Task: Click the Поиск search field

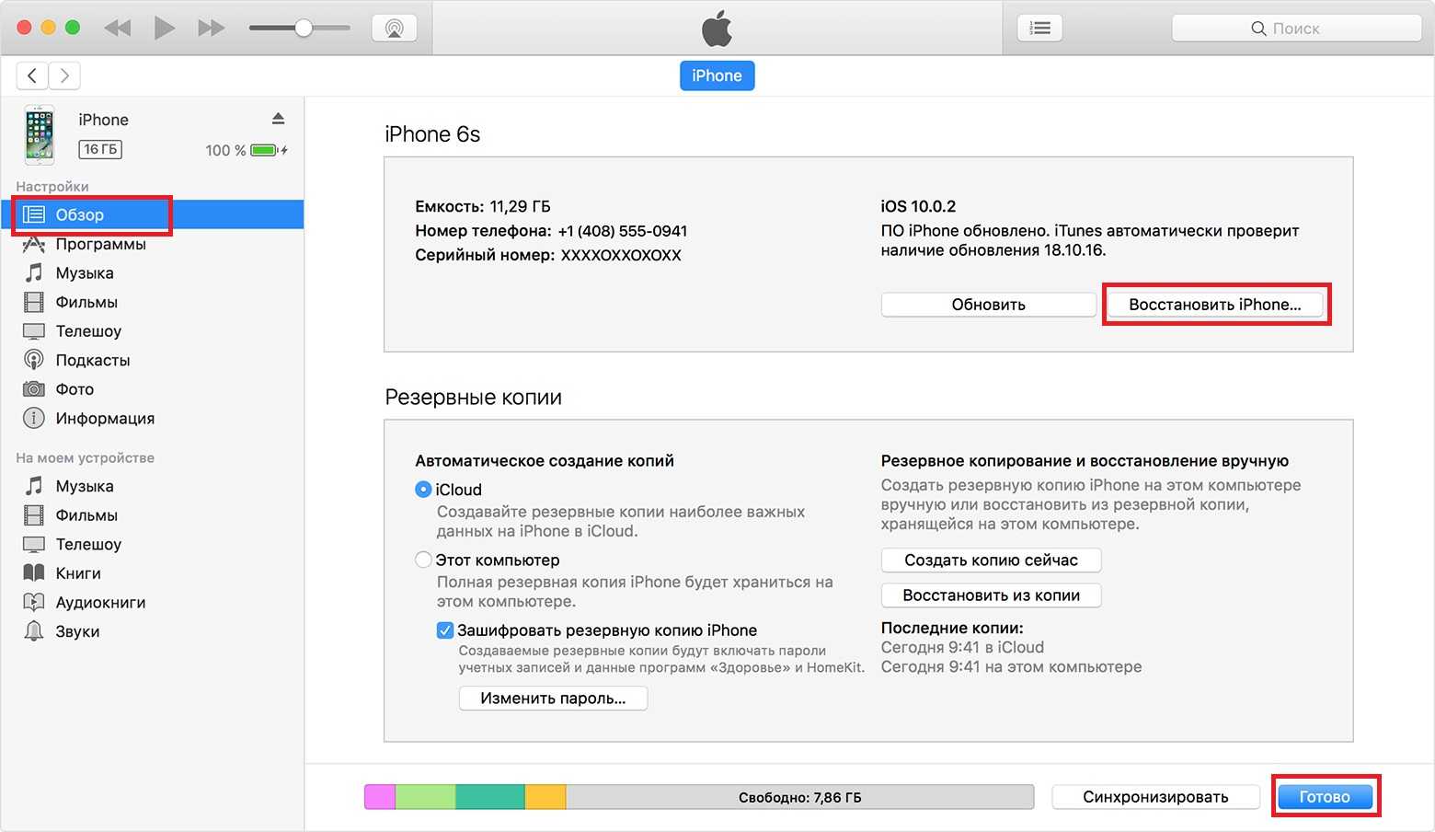Action: pyautogui.click(x=1295, y=29)
